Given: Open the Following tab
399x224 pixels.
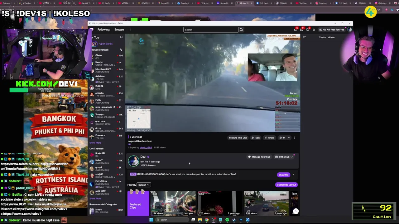Looking at the screenshot, I should [x=103, y=30].
